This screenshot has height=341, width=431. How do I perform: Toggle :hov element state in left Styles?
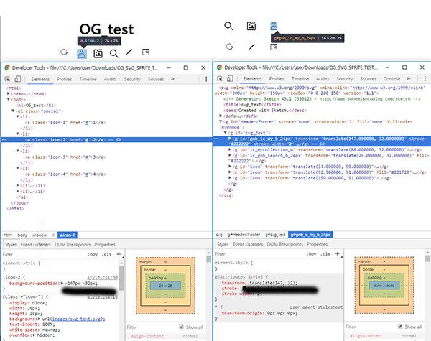pos(93,254)
